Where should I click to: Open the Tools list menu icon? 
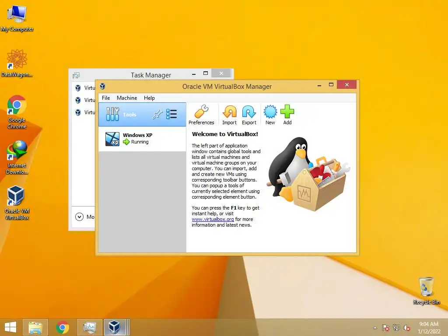coord(171,114)
